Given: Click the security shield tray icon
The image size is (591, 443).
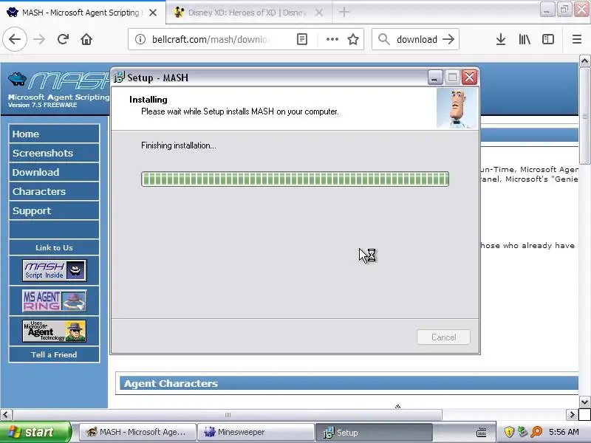Looking at the screenshot, I should pyautogui.click(x=509, y=432).
